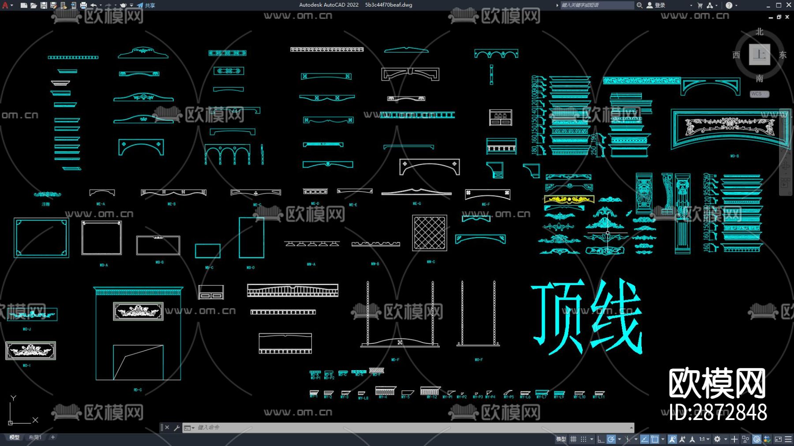Click the 共享 share button
Image resolution: width=794 pixels, height=446 pixels.
click(146, 5)
